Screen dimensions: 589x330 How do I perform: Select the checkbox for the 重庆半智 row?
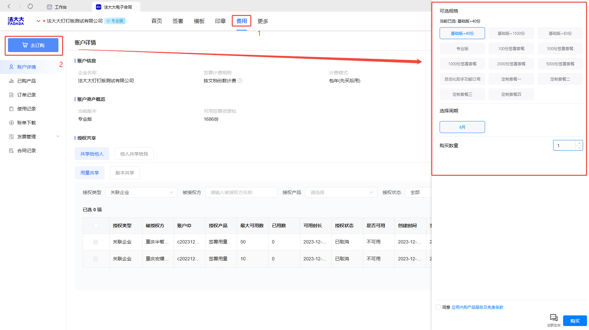(96, 242)
